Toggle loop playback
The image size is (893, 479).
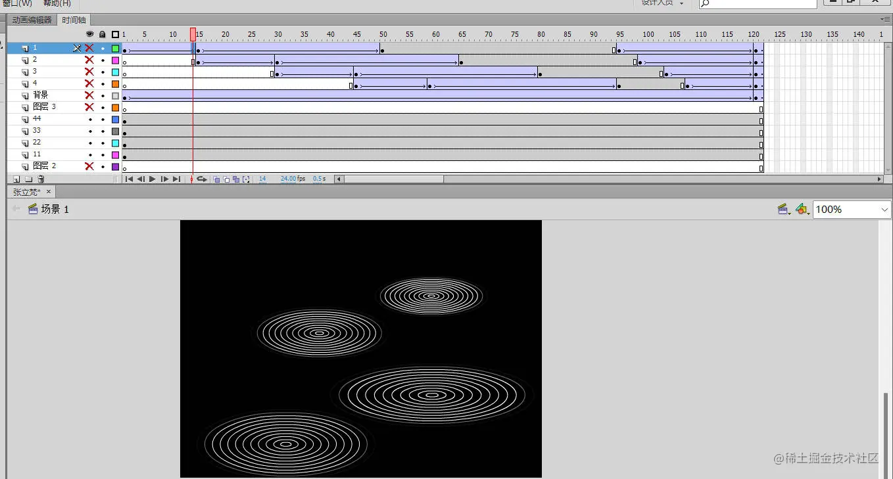point(202,179)
